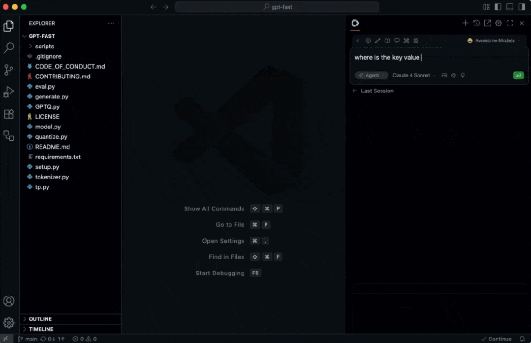The image size is (531, 343).
Task: Open chat session history icon
Action: coord(476,23)
